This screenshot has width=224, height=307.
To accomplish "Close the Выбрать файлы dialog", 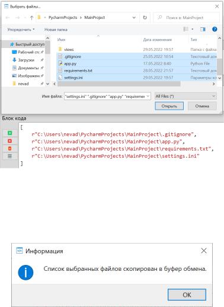I will coord(217,7).
